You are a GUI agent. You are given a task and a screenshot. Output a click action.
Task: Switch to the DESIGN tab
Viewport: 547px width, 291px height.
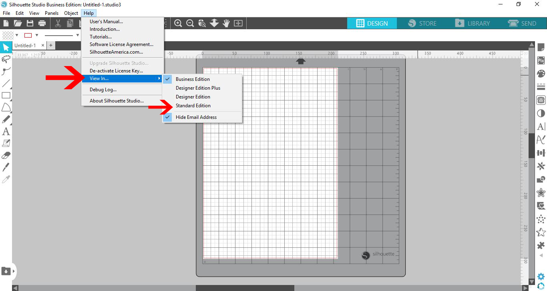[372, 23]
